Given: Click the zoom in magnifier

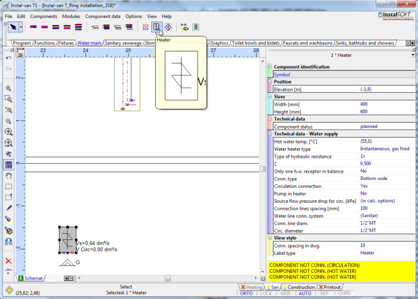Looking at the screenshot, I should pyautogui.click(x=8, y=89).
